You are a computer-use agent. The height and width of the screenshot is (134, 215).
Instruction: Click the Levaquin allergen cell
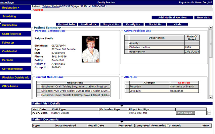point(149,91)
